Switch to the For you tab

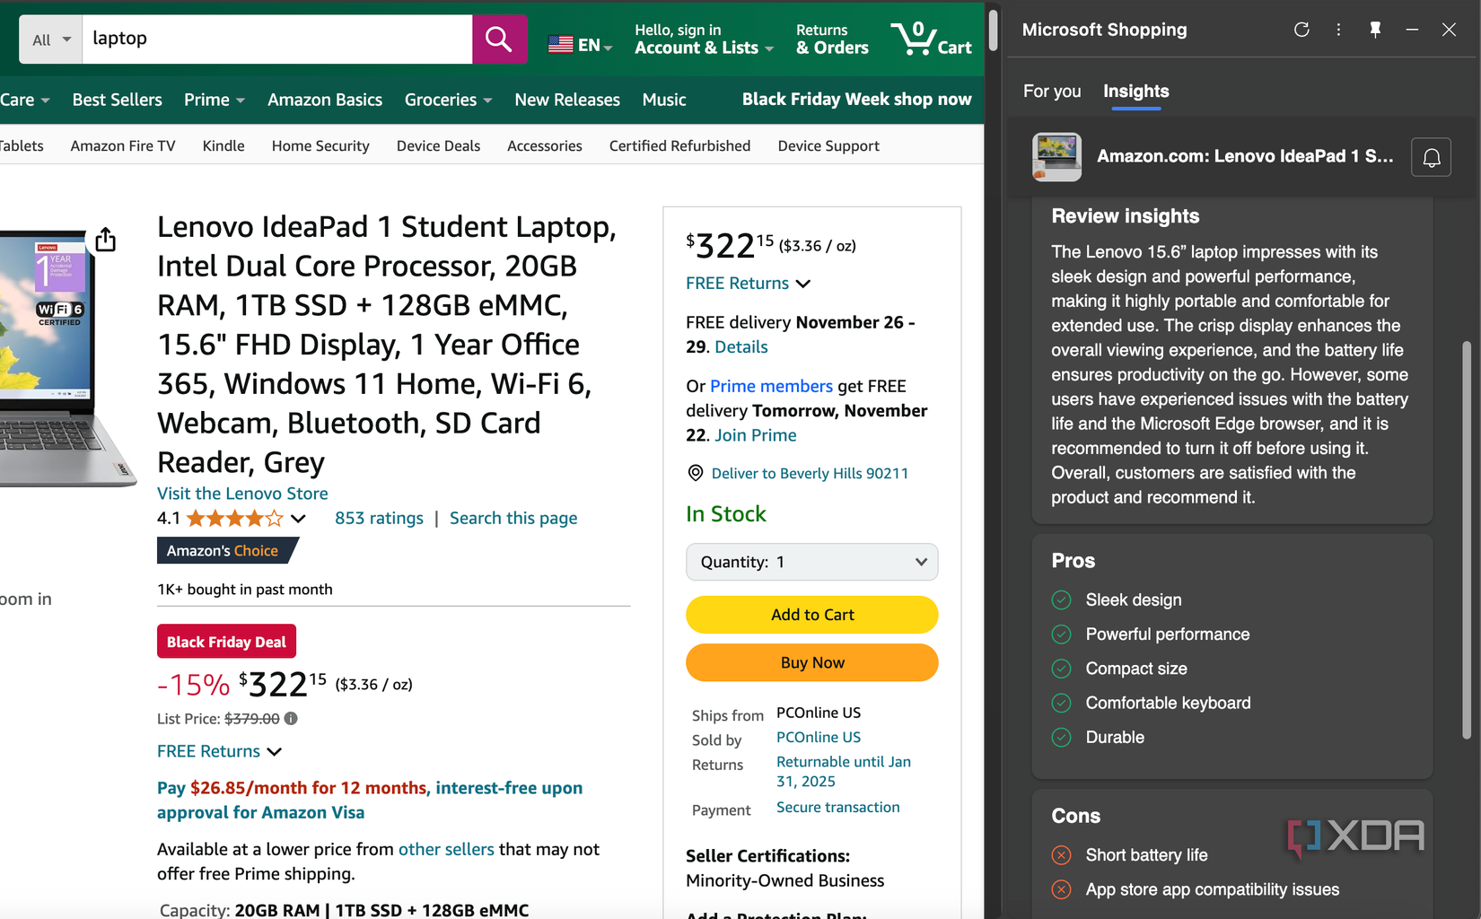pyautogui.click(x=1052, y=92)
